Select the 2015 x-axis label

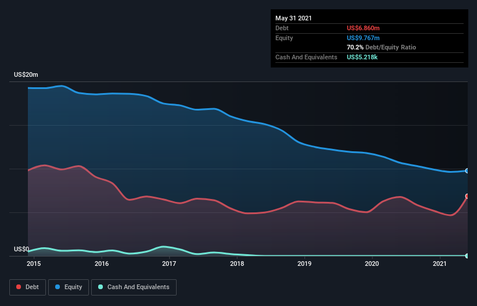pos(34,264)
